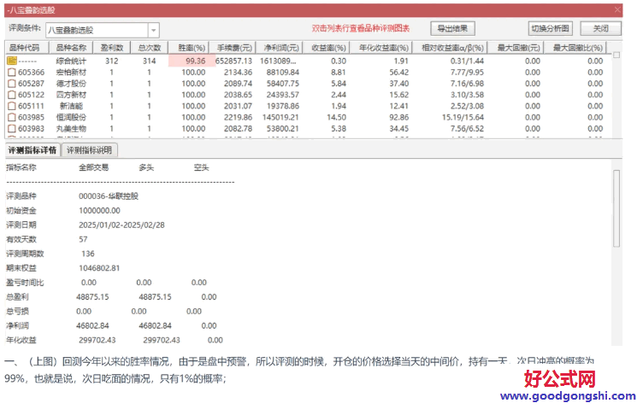Click the 92.86 annualized return cell
Image resolution: width=643 pixels, height=415 pixels.
coord(399,118)
